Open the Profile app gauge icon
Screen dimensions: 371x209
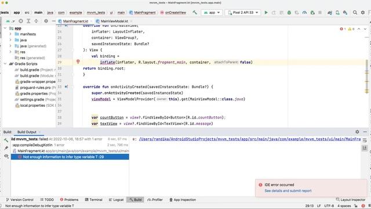click(304, 13)
